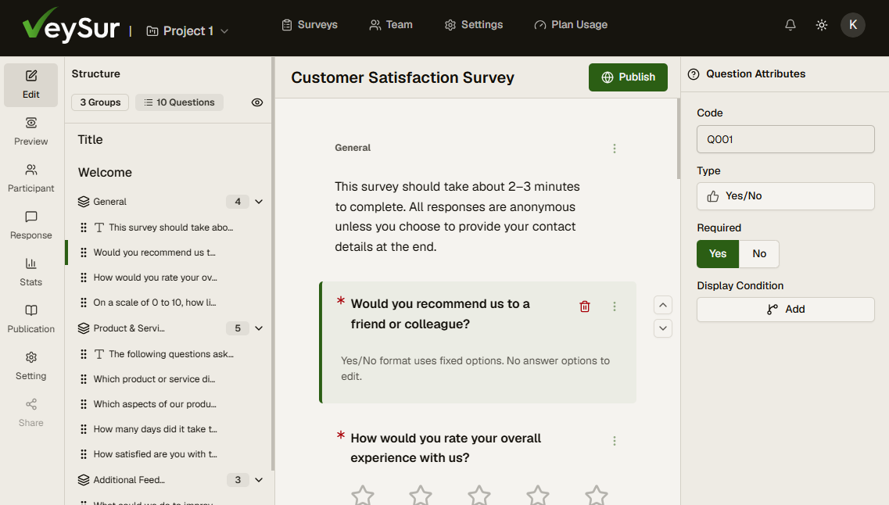Click the VeySur logo
This screenshot has height=505, width=889.
point(71,25)
